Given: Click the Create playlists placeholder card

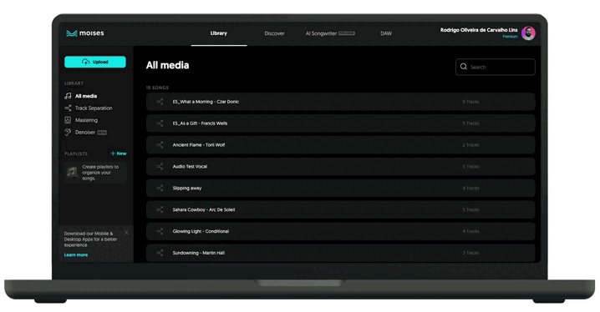Looking at the screenshot, I should (95, 173).
